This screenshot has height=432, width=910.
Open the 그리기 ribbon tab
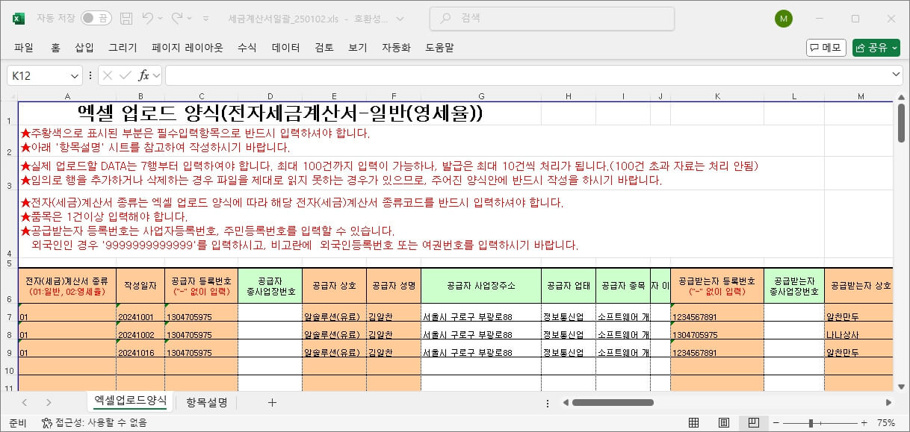point(123,47)
